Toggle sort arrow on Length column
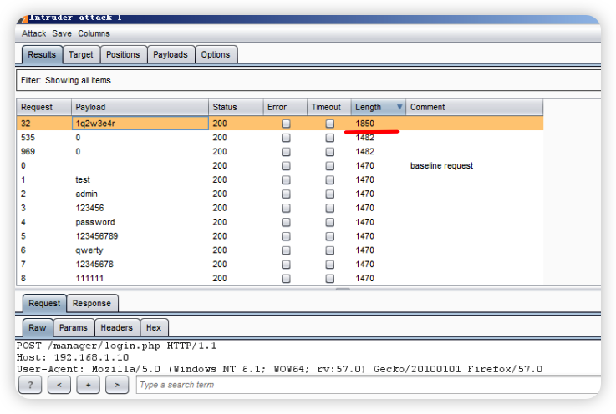This screenshot has width=616, height=414. 399,107
